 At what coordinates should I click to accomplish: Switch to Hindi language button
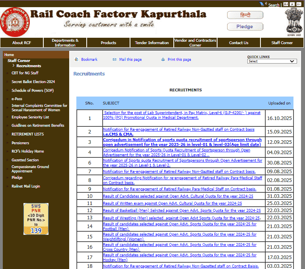tap(245, 15)
